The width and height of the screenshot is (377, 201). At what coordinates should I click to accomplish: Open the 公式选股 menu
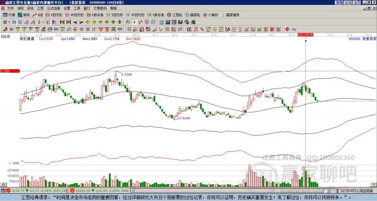54,8
